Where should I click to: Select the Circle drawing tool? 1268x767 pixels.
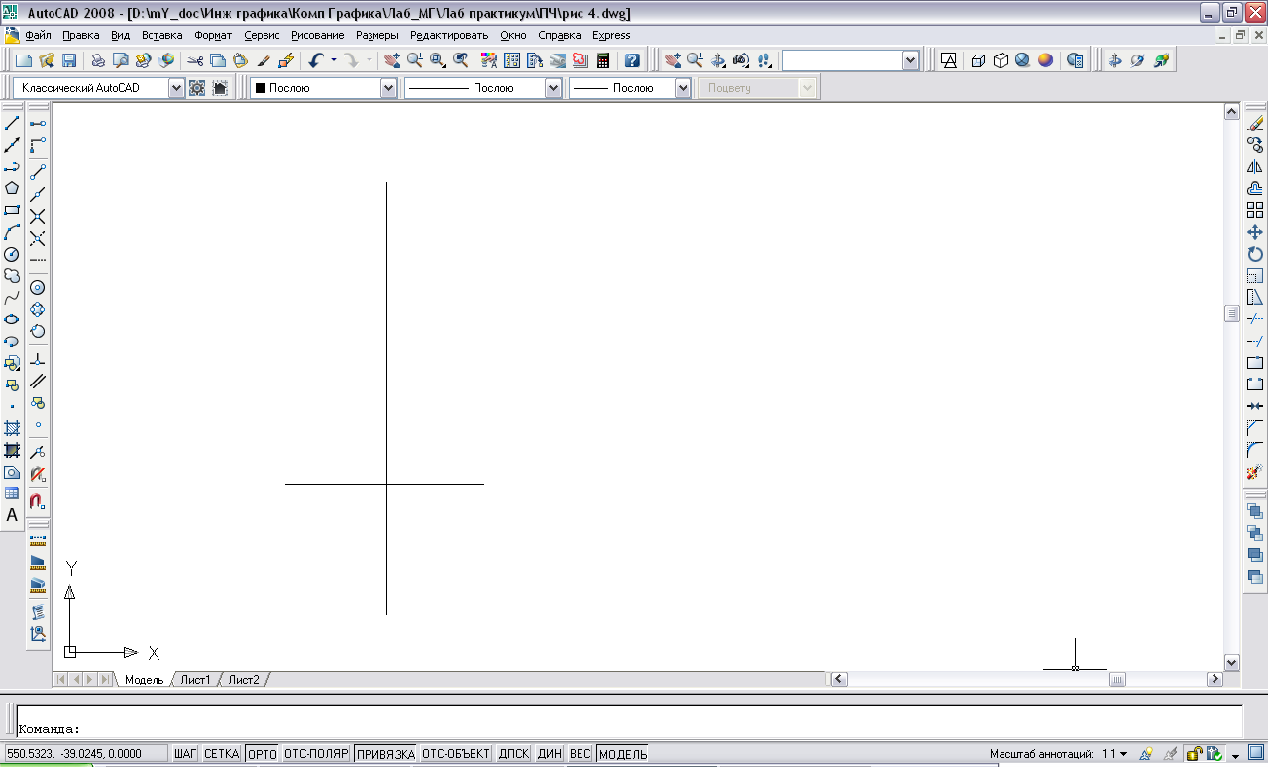click(x=12, y=254)
